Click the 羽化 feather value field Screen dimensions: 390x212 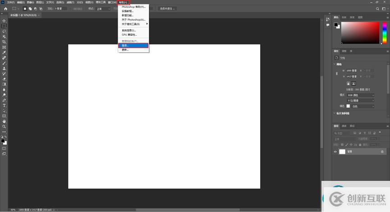click(60, 9)
